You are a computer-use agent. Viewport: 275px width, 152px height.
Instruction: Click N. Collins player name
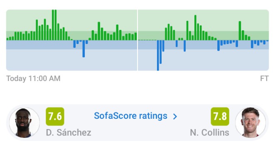(x=210, y=132)
